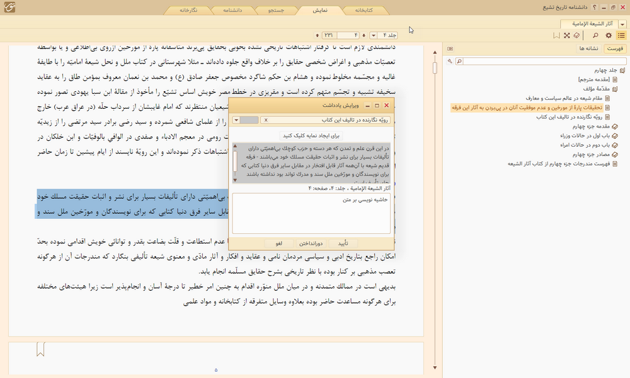Click the quoted-text scrollbar handle in the note dialog
The height and width of the screenshot is (378, 630).
[x=235, y=161]
